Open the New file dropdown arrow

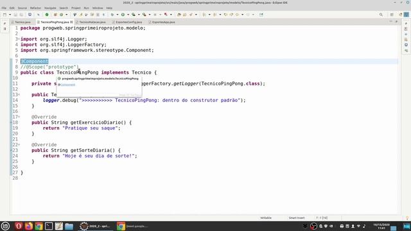point(10,15)
